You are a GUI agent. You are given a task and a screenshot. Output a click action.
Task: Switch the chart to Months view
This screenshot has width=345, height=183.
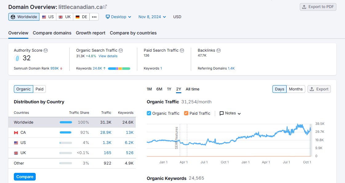click(295, 89)
